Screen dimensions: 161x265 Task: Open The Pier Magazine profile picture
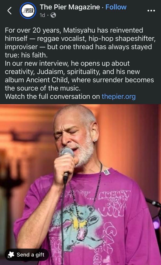coord(28,11)
